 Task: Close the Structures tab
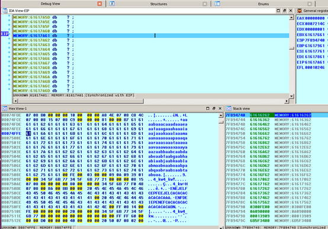tap(205, 4)
